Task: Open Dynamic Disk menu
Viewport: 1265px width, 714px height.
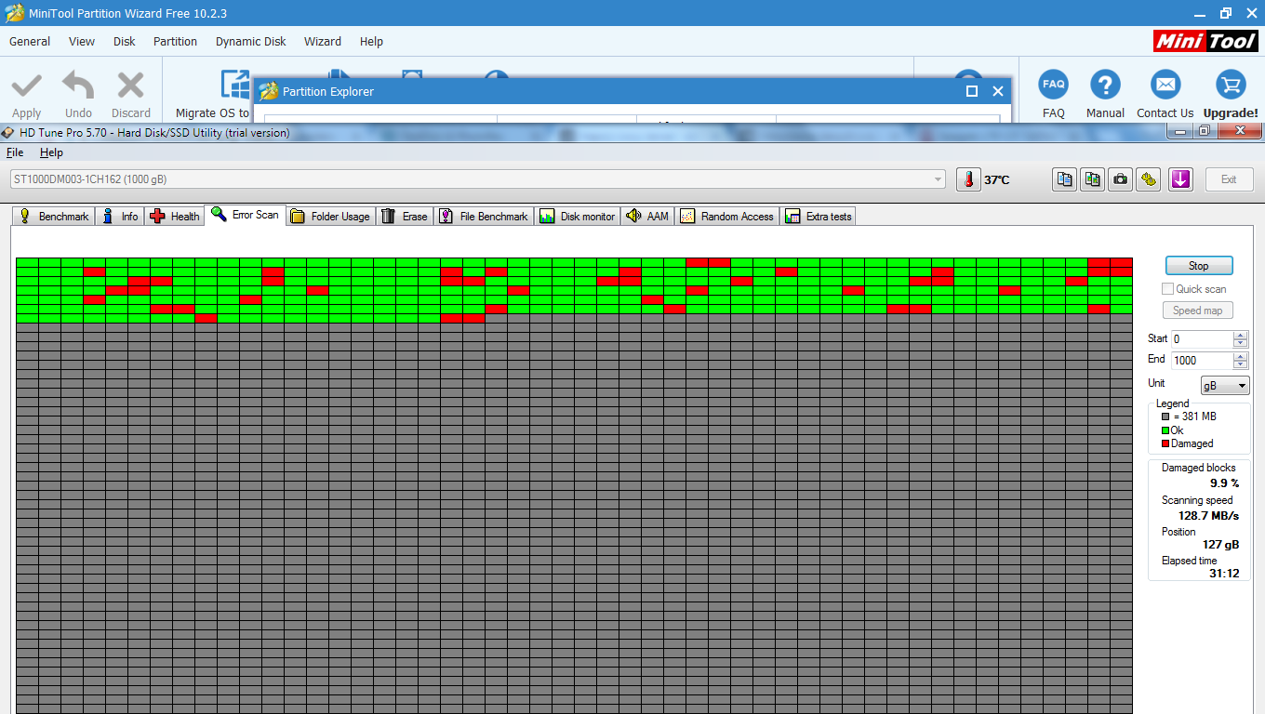Action: pos(251,42)
